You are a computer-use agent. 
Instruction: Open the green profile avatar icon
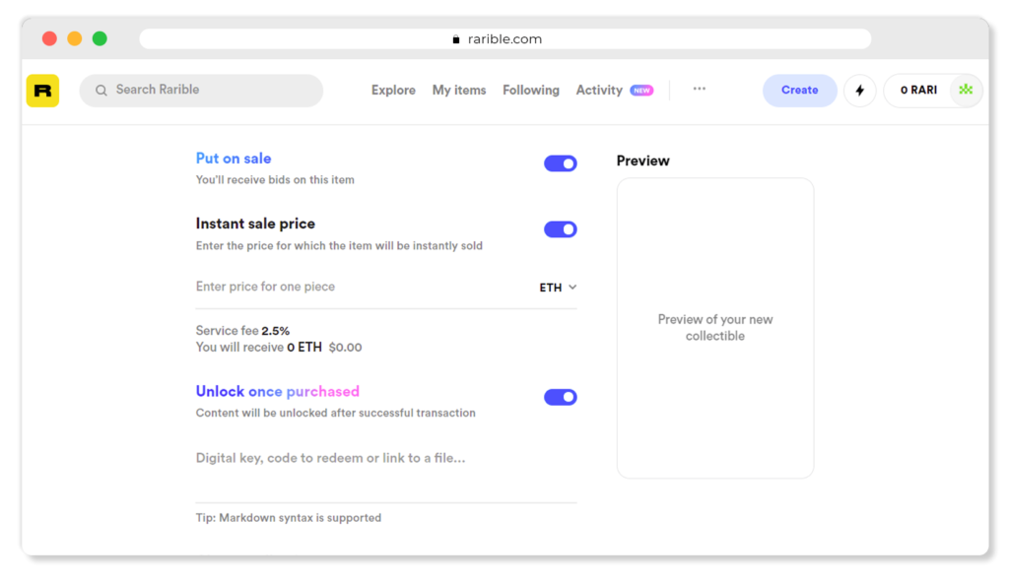[966, 91]
